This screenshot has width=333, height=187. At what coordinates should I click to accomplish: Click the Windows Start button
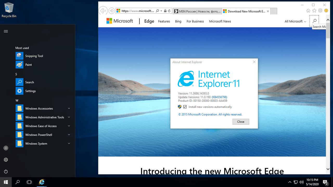point(6,182)
